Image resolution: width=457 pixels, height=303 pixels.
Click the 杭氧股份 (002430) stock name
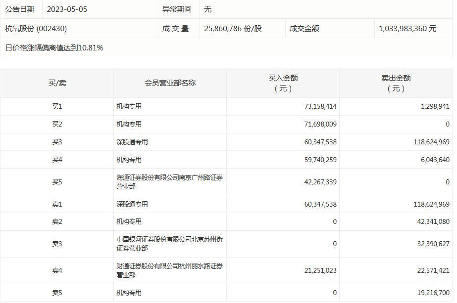(x=36, y=29)
